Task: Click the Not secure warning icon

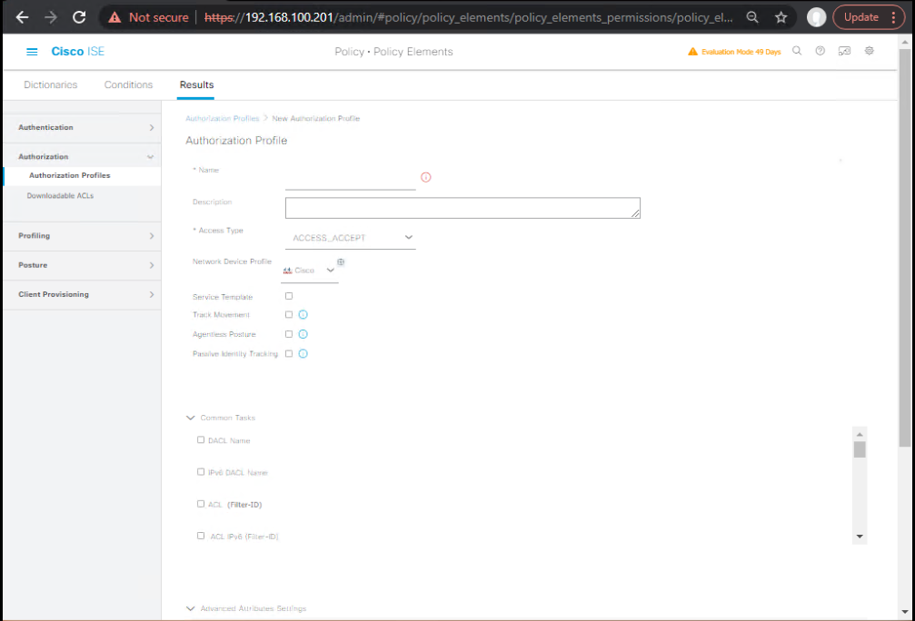Action: (115, 17)
